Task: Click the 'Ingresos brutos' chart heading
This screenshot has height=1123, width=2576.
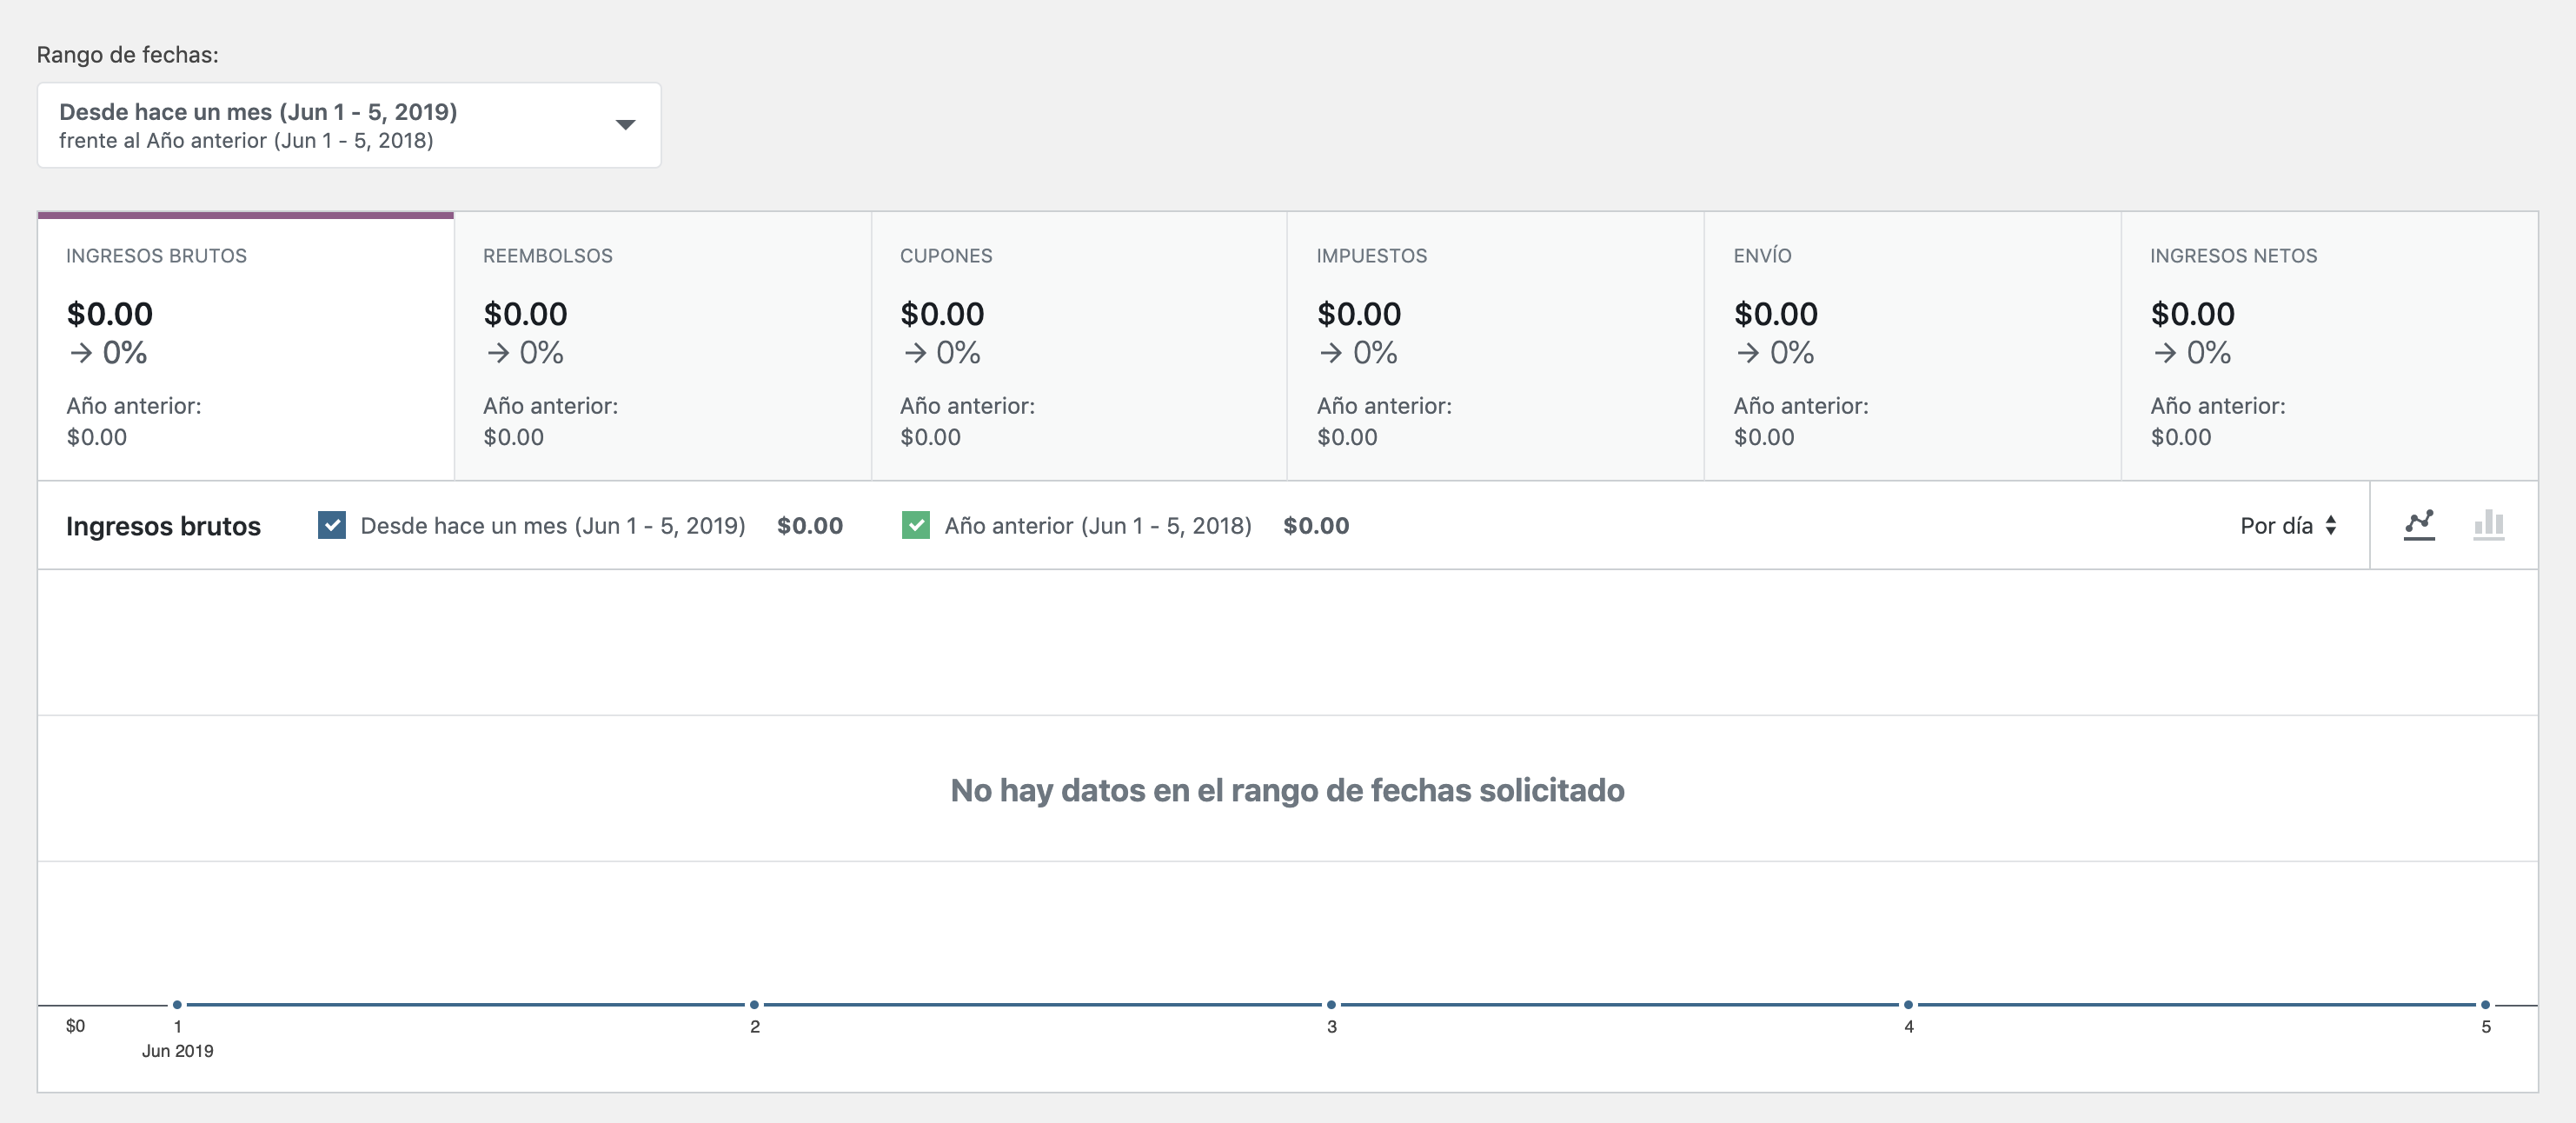Action: coord(163,524)
